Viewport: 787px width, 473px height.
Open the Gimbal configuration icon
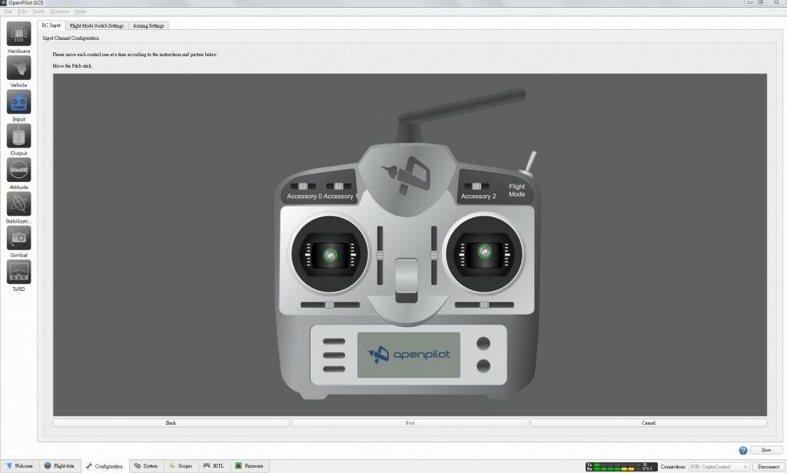click(x=18, y=238)
